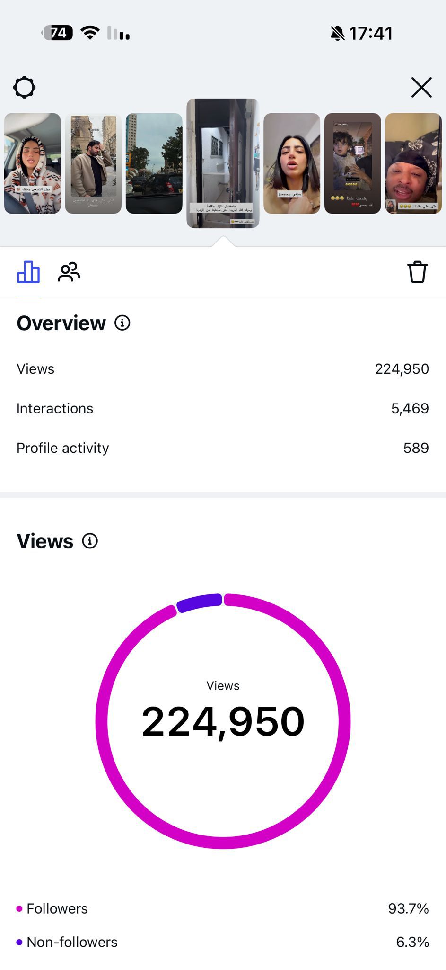Viewport: 446px width, 970px height.
Task: Open info icon next to Views heading
Action: click(x=90, y=541)
